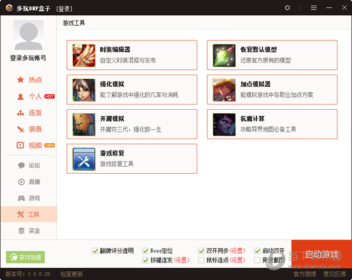Viewport: 352px width, 280px height.
Task: Click the user avatar placeholder
Action: (x=29, y=35)
